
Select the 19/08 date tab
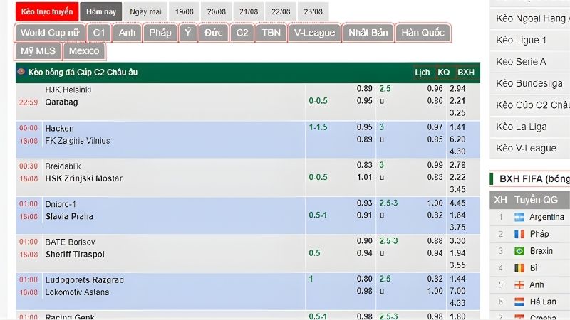pyautogui.click(x=185, y=11)
